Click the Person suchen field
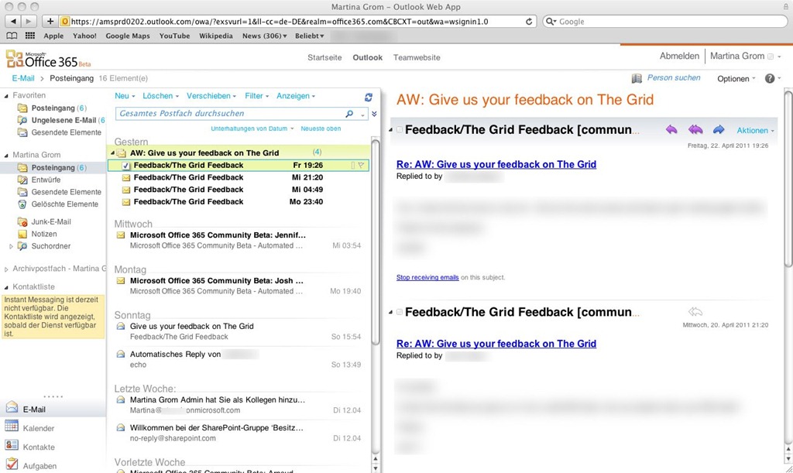 [674, 78]
